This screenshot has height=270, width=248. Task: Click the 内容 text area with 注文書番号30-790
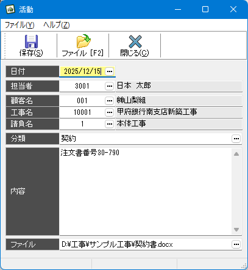pos(146,191)
